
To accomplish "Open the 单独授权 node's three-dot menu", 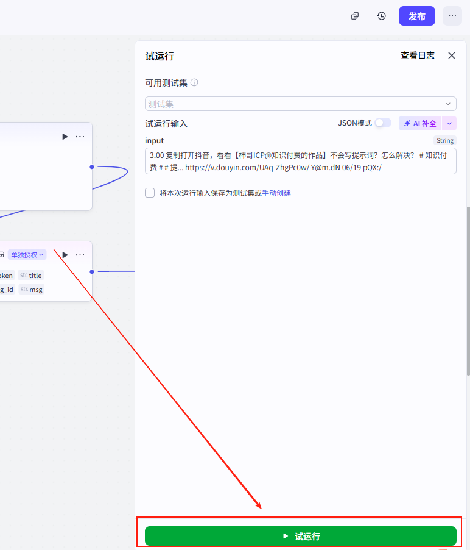I will click(x=80, y=255).
